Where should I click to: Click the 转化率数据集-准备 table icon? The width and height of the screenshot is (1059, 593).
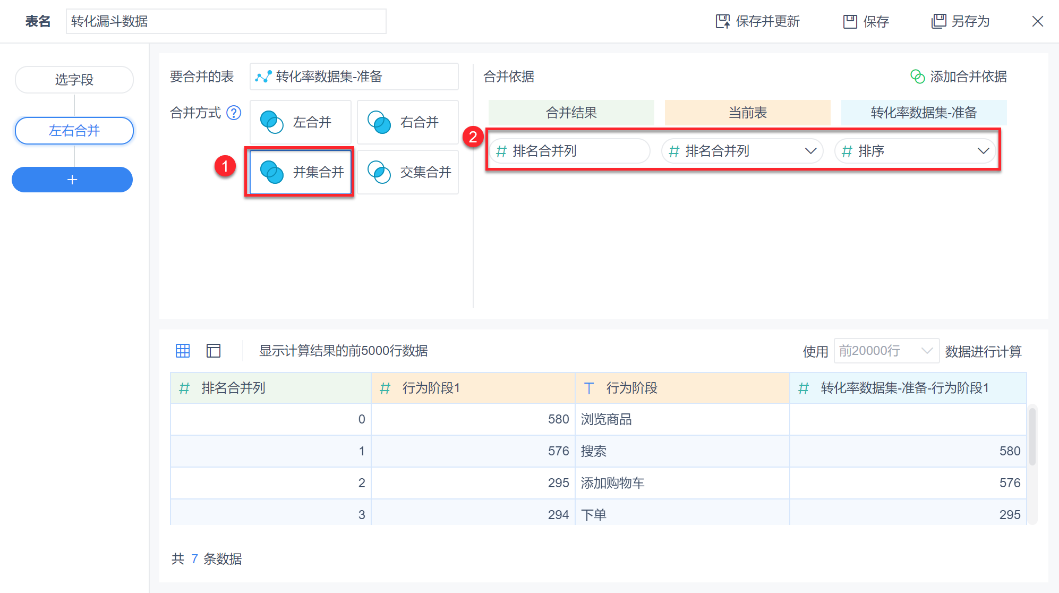[263, 77]
